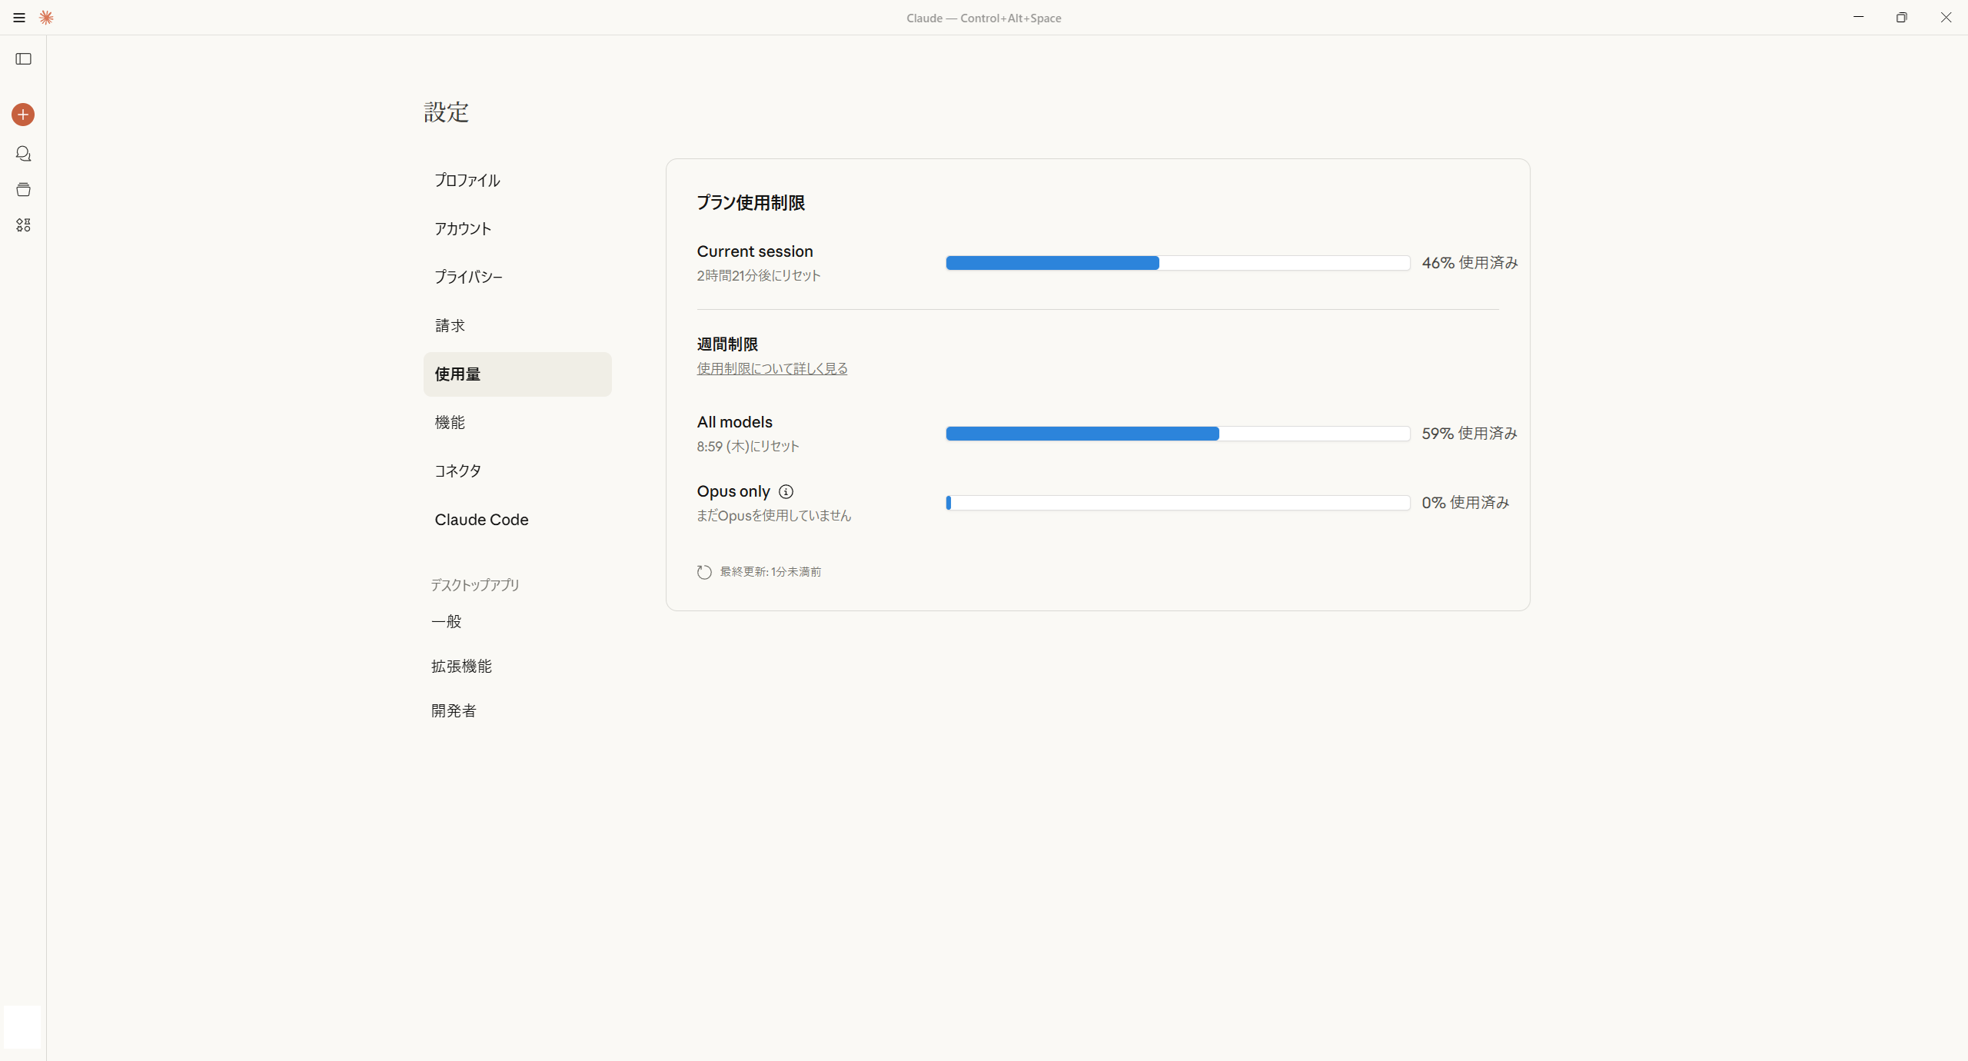Go to the プライバシー section
This screenshot has height=1061, width=1968.
coord(468,277)
